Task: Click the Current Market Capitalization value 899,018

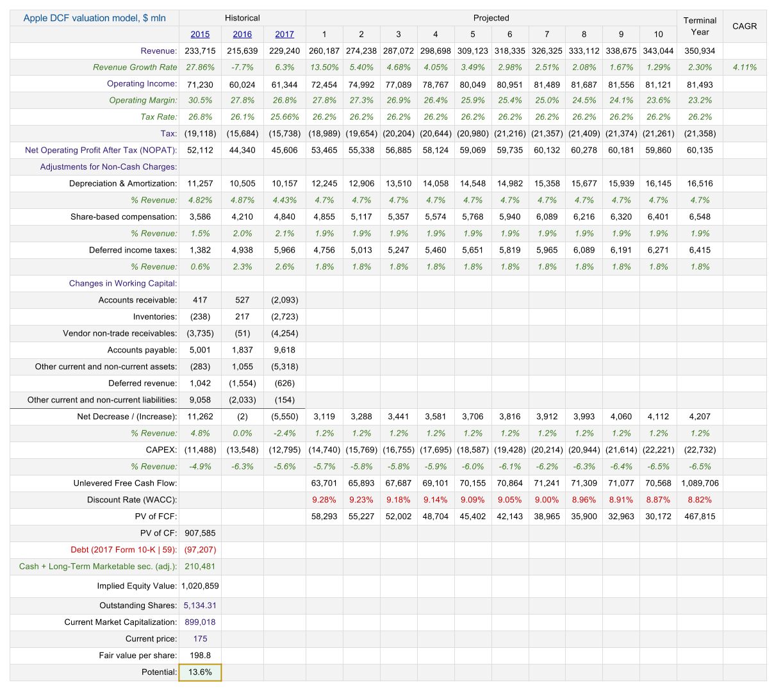Action: click(x=200, y=622)
